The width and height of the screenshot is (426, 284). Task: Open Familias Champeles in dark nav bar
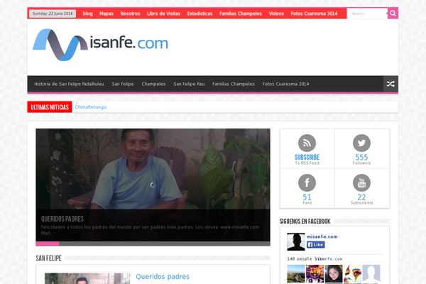click(234, 84)
